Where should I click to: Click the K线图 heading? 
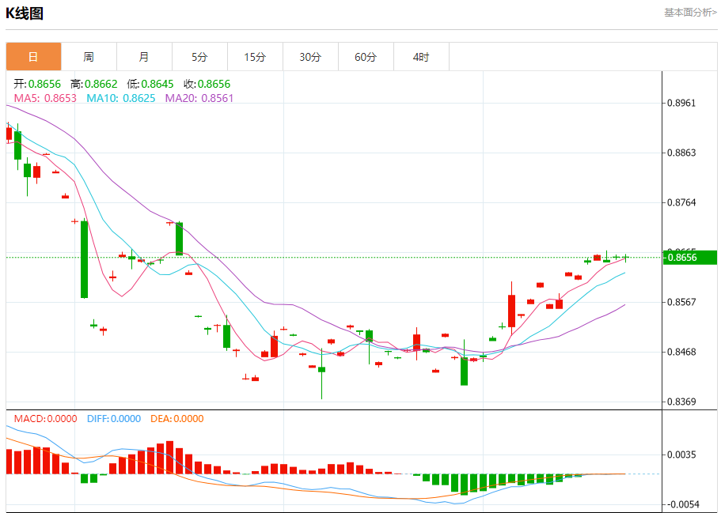[x=25, y=13]
